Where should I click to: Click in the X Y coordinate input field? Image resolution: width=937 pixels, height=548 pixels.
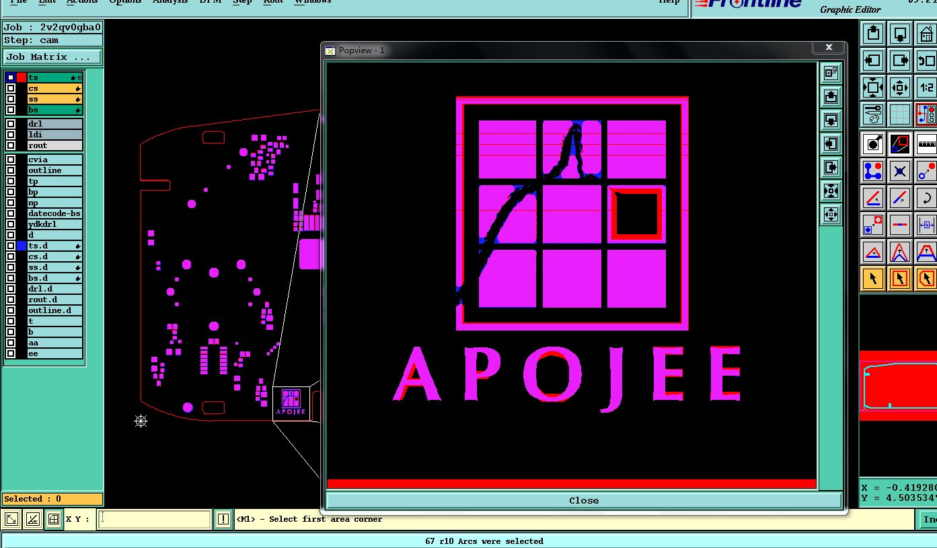[x=154, y=519]
